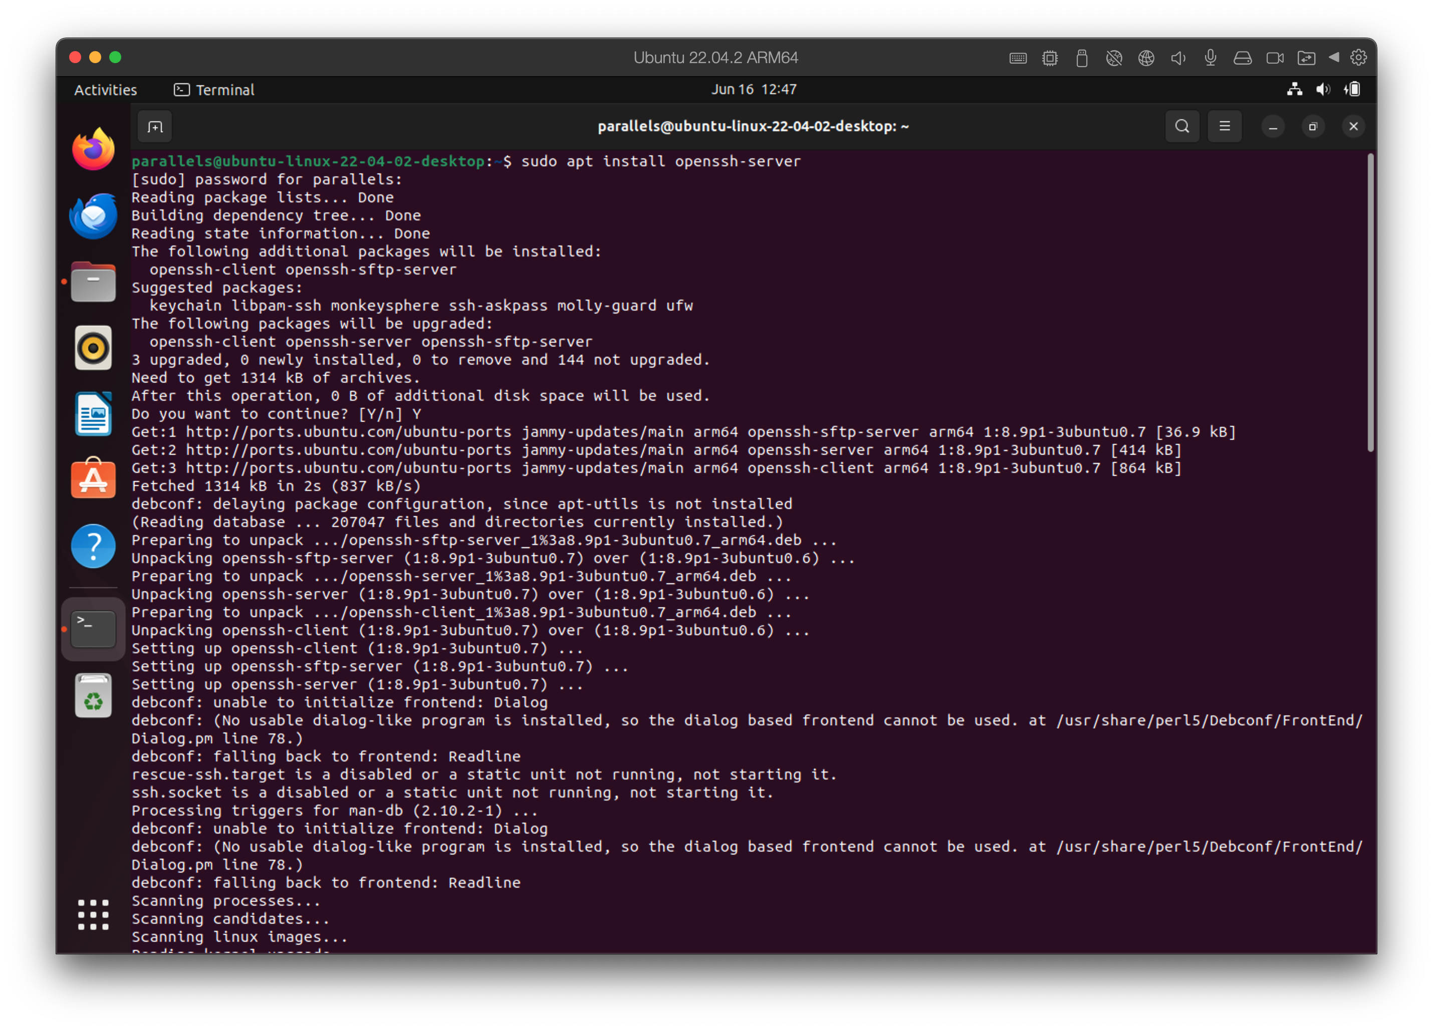Minimize the Parallels VM window (yellow button)
This screenshot has height=1028, width=1433.
click(95, 58)
